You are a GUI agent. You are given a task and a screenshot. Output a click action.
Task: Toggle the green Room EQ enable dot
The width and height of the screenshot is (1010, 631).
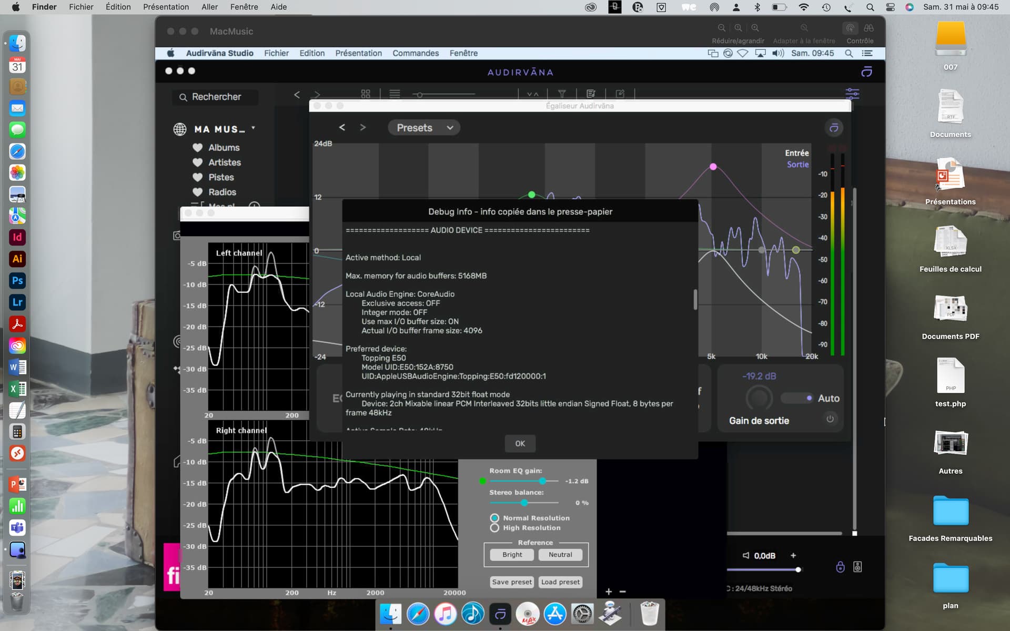point(482,481)
